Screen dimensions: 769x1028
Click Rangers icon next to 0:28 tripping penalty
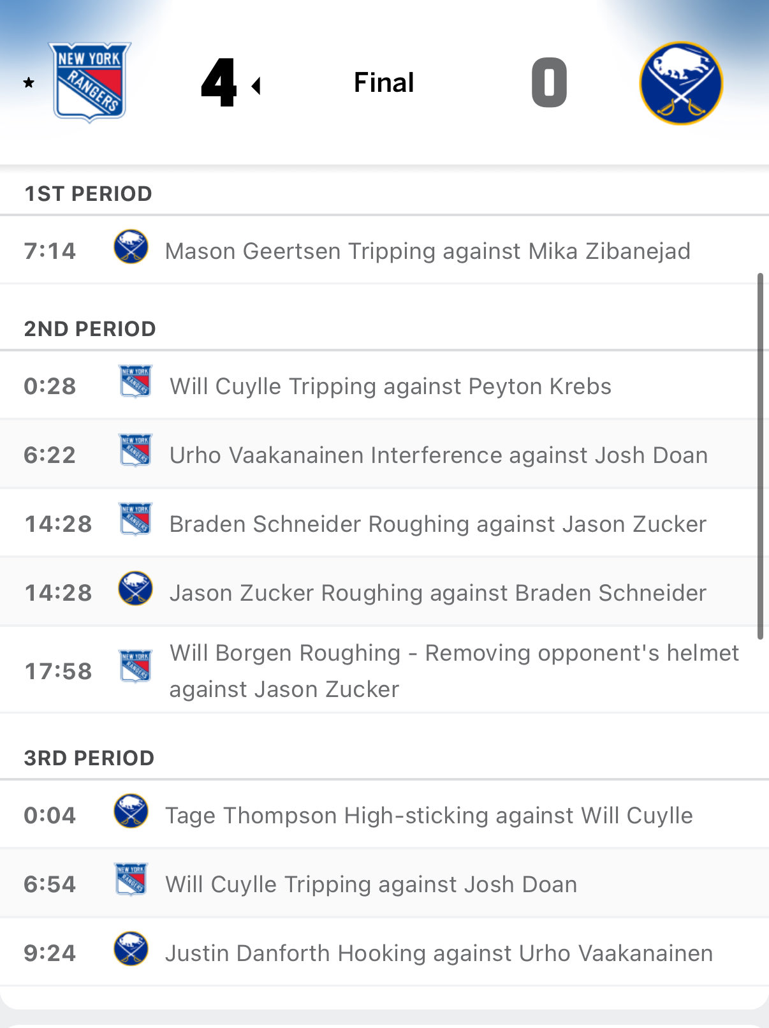[x=135, y=381]
